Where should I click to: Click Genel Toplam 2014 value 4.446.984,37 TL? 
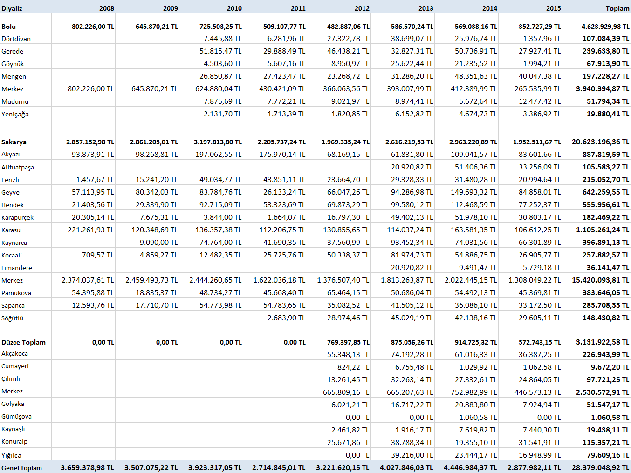coord(471,467)
